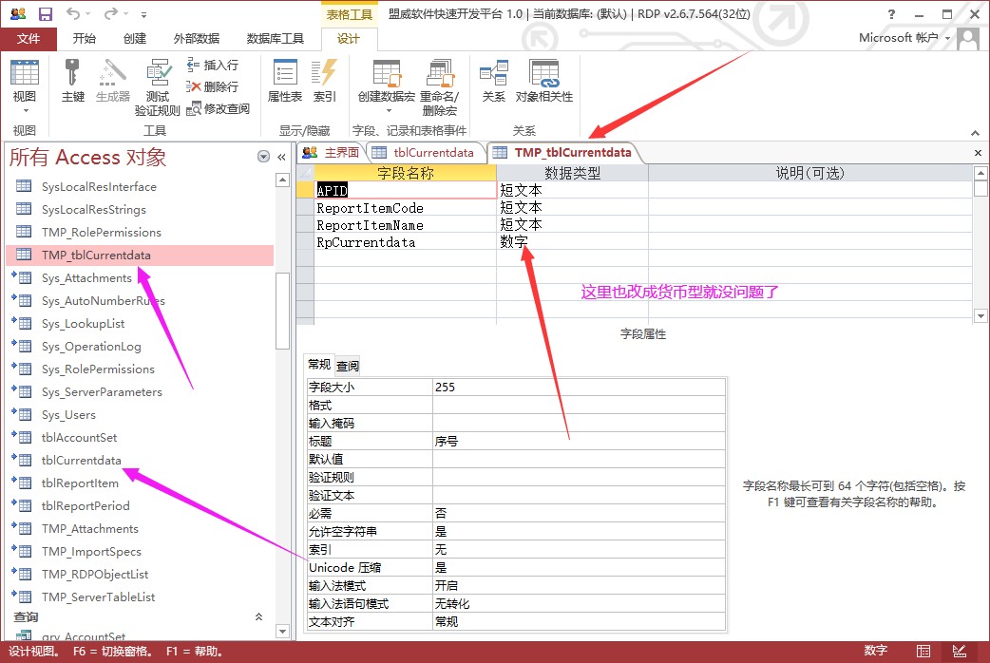Click the 生成器 builder icon
The image size is (990, 663).
(113, 81)
